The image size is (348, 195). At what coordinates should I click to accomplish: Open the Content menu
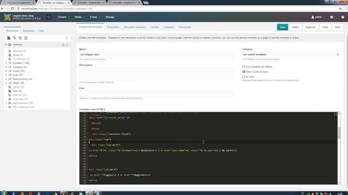coord(63,17)
